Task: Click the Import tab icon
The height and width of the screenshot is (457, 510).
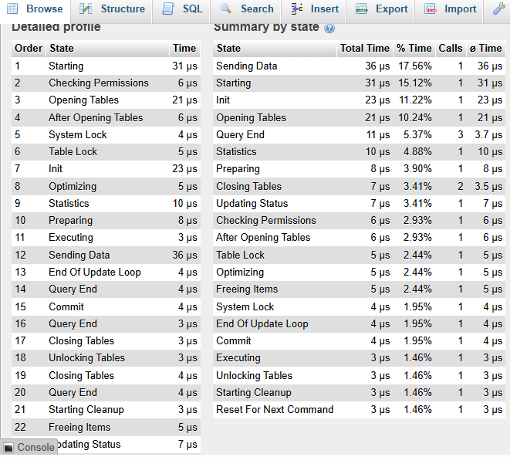Action: click(430, 9)
